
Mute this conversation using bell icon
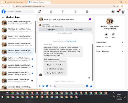point(106,35)
